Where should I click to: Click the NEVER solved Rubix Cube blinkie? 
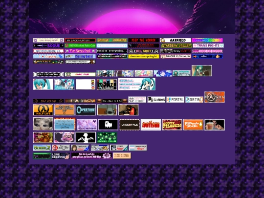point(80,45)
